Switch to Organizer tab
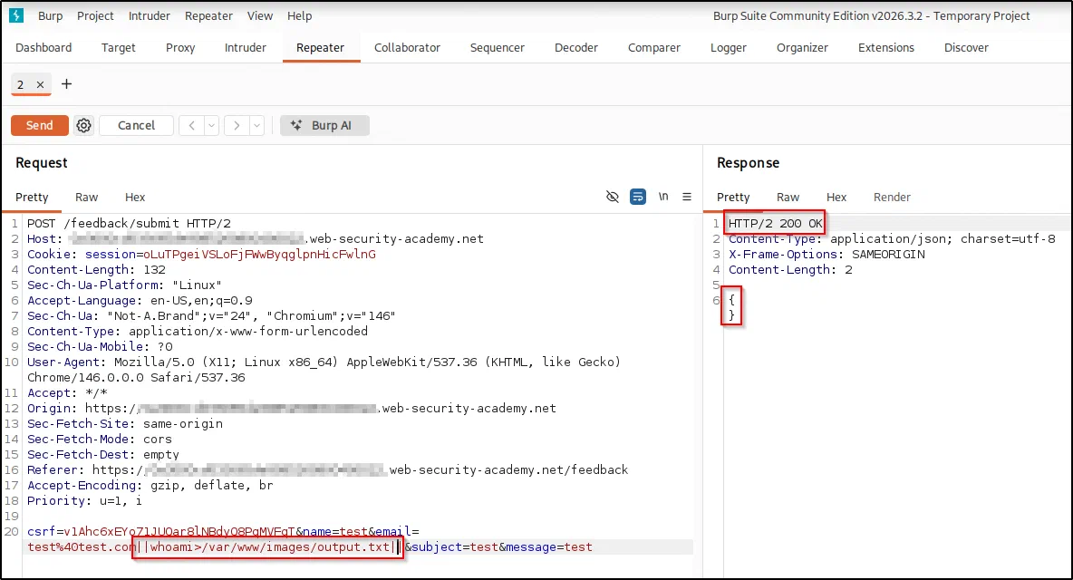 [802, 47]
